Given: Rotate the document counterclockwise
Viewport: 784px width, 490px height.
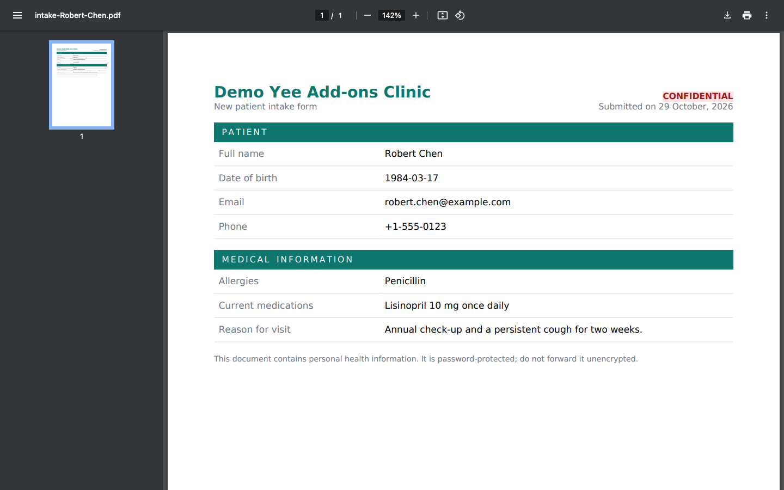Looking at the screenshot, I should pyautogui.click(x=460, y=15).
